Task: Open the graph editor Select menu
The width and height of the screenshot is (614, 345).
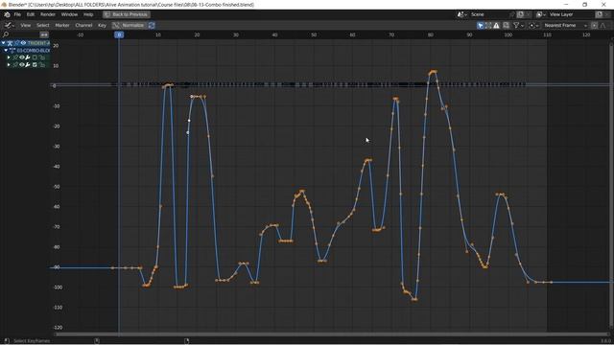Action: pyautogui.click(x=42, y=26)
